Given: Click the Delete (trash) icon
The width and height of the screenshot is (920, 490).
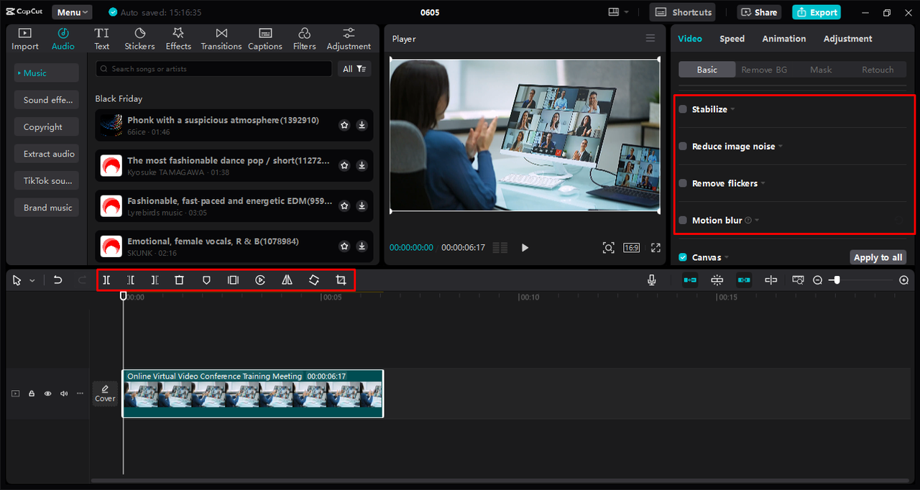Looking at the screenshot, I should [180, 280].
